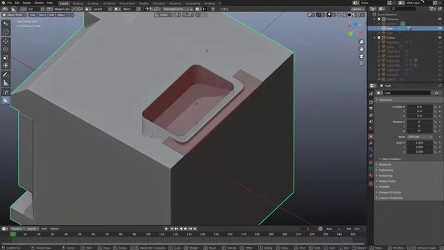This screenshot has width=444, height=250.
Task: Select the Select Box tool in left toolbar
Action: coord(6,24)
